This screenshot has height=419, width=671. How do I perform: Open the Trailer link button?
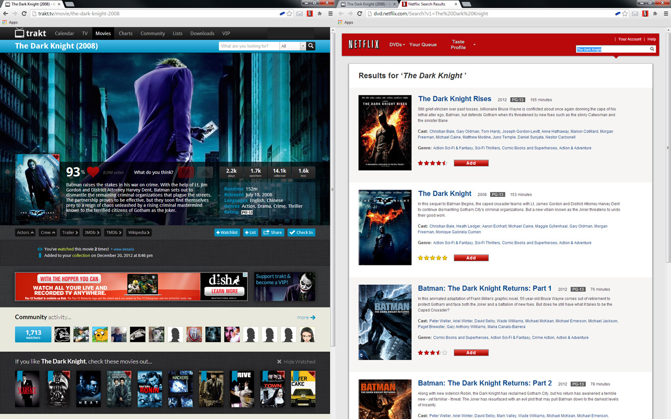tap(70, 232)
